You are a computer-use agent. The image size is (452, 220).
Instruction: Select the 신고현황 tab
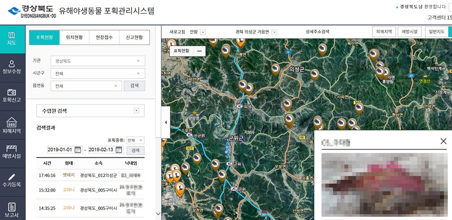point(134,37)
